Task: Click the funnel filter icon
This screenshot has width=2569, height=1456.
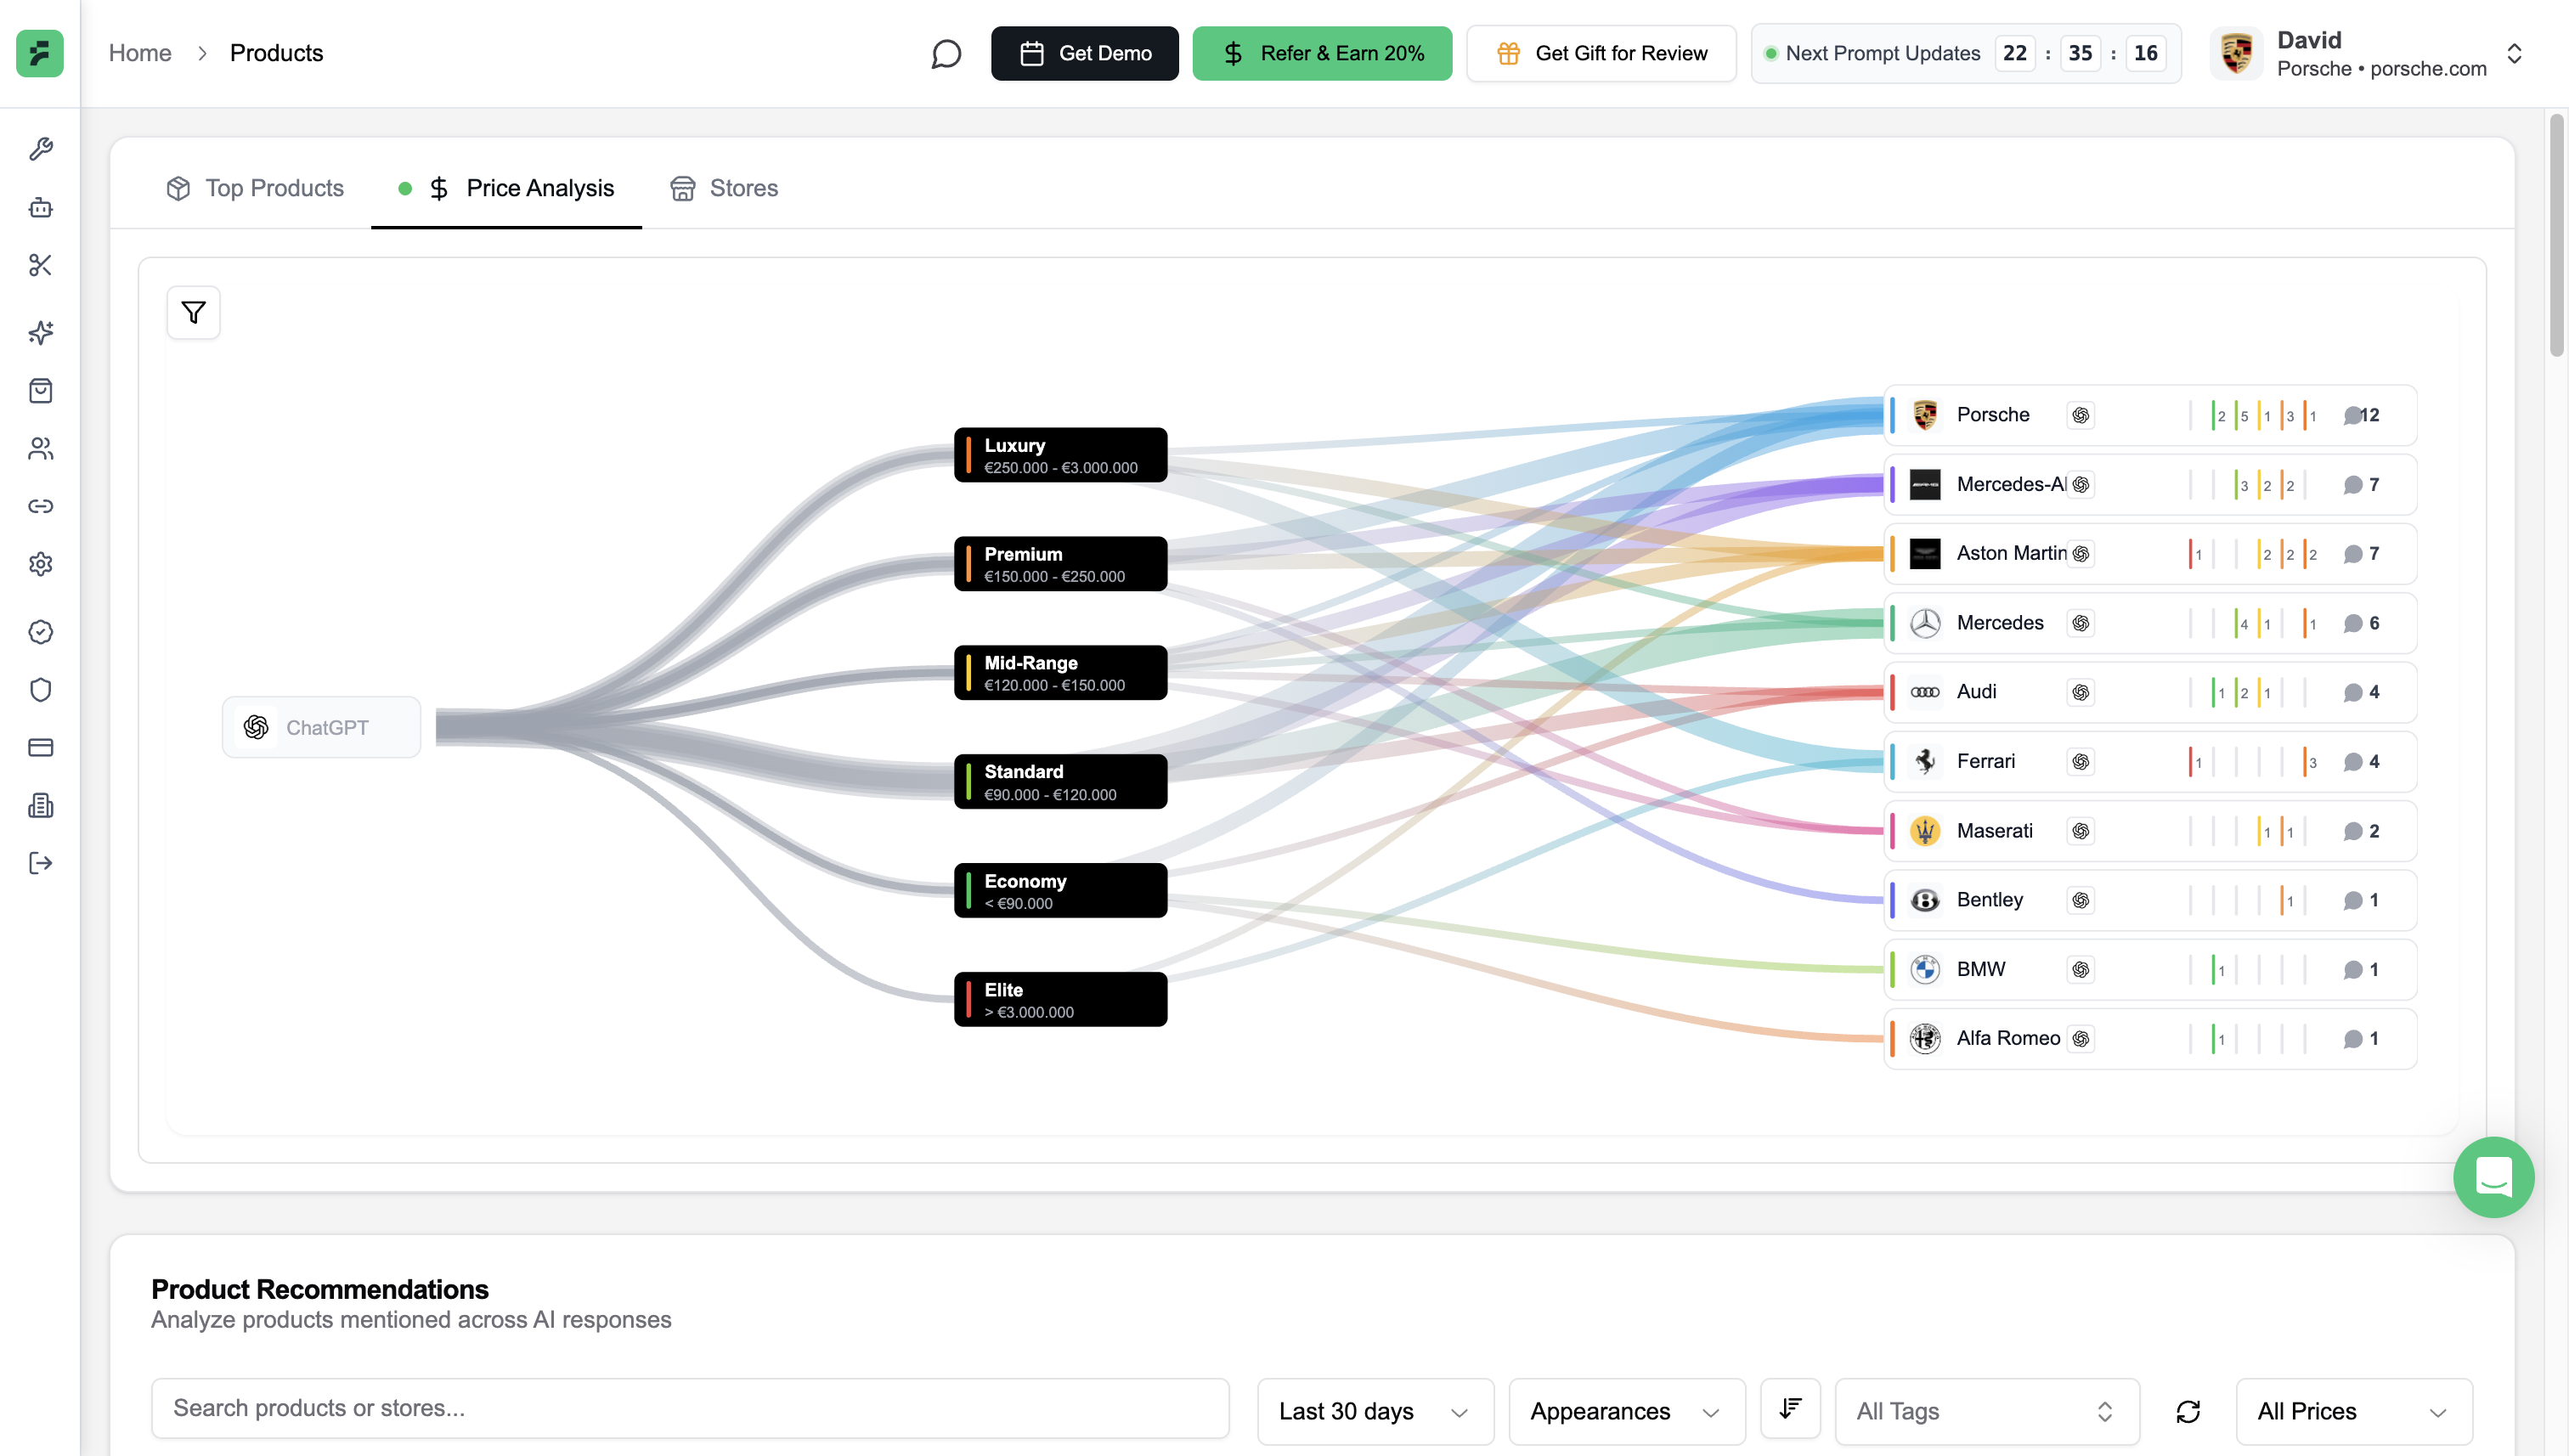Action: (193, 313)
